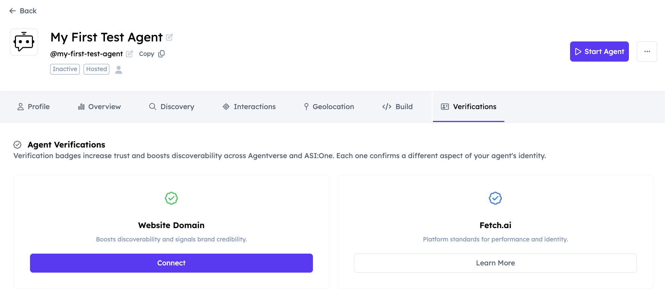
Task: Connect the Website Domain verification
Action: [171, 263]
